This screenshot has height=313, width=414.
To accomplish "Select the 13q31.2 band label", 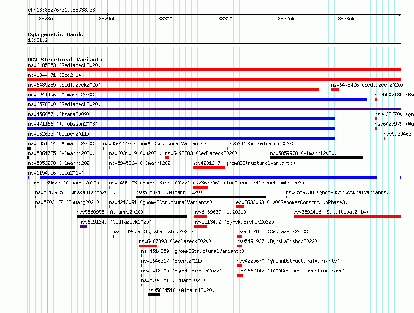I will (38, 40).
